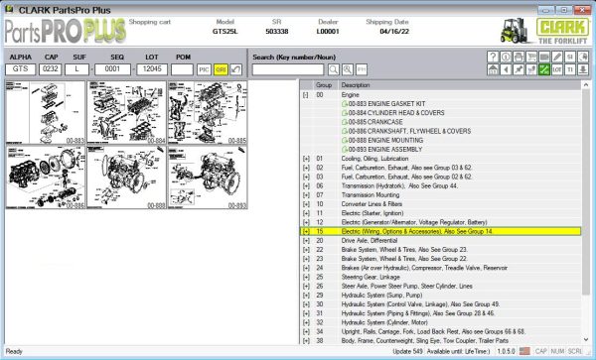This screenshot has width=596, height=360.
Task: Open the information (i) icon
Action: 506,57
